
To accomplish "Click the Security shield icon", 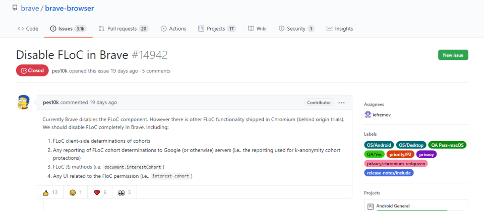I will 281,29.
